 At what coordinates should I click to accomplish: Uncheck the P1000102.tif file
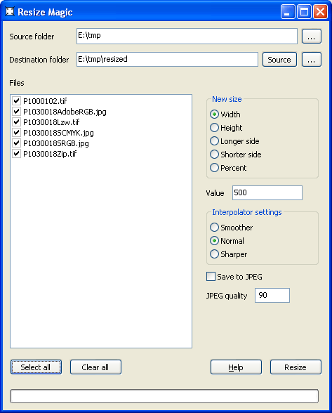click(x=17, y=101)
